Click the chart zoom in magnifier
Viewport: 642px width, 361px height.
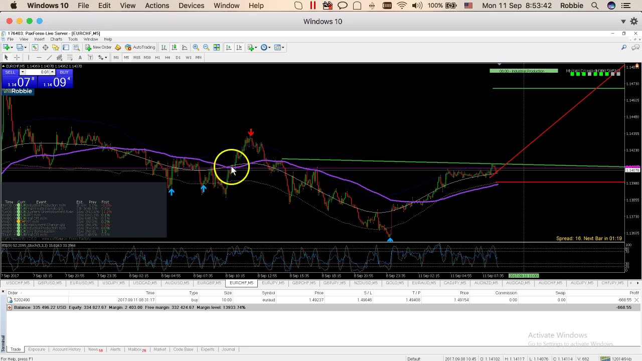196,47
